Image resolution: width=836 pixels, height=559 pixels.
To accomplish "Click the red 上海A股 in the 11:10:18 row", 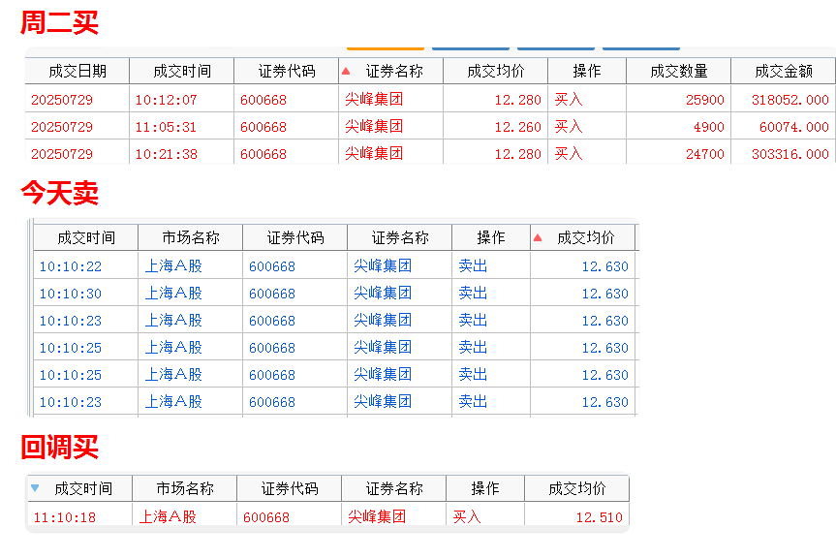I will [x=168, y=516].
